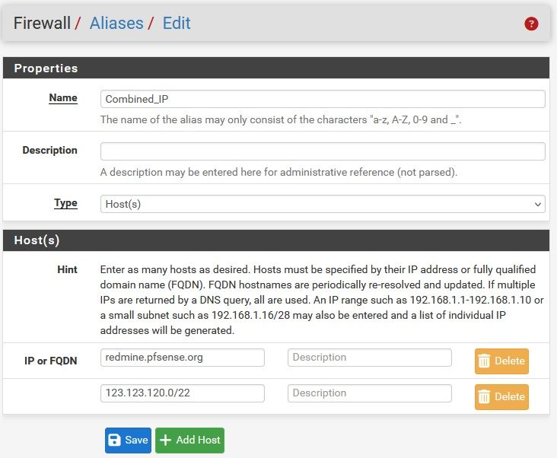The height and width of the screenshot is (458, 557).
Task: Open the red help question mark icon
Action: [531, 24]
